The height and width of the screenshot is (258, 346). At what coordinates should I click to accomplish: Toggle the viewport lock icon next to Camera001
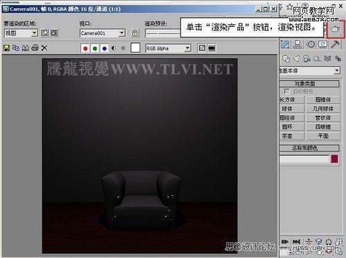pyautogui.click(x=135, y=33)
